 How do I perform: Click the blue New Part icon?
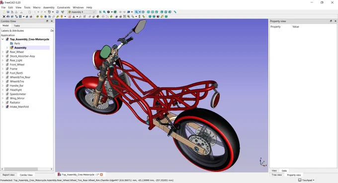(x=46, y=16)
